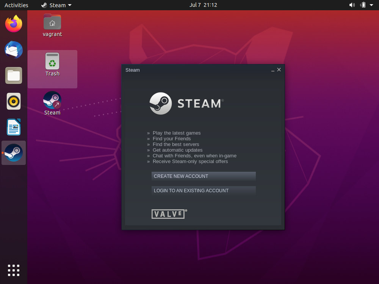379x284 pixels.
Task: Click the volume icon in the top bar
Action: click(352, 5)
